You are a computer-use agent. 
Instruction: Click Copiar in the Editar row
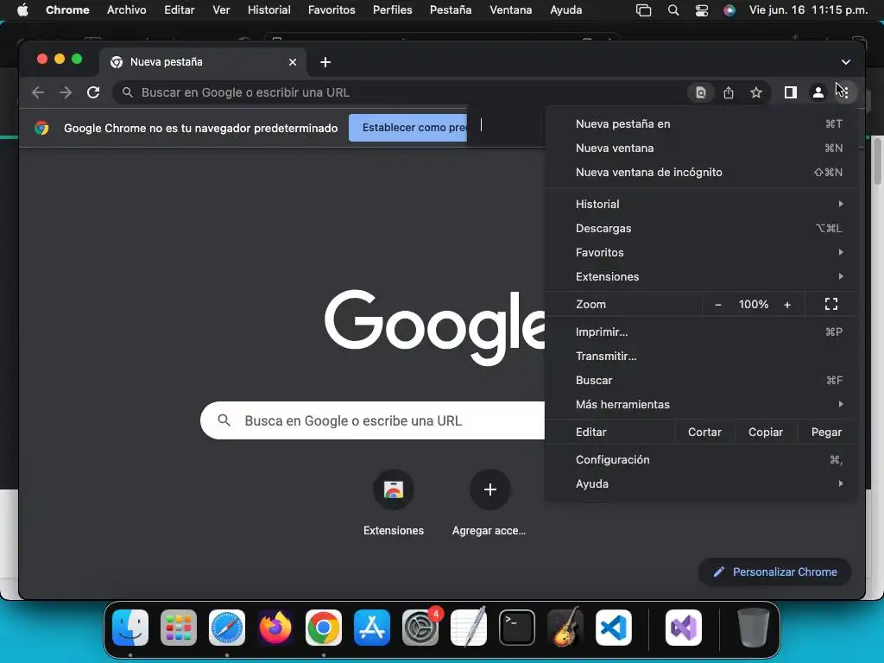tap(766, 433)
